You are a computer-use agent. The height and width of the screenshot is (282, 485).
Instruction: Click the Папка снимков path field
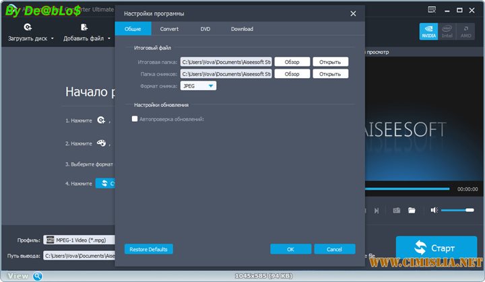tap(226, 74)
